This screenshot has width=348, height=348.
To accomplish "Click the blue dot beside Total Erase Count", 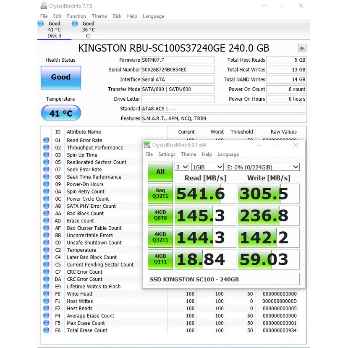I will point(46,330).
